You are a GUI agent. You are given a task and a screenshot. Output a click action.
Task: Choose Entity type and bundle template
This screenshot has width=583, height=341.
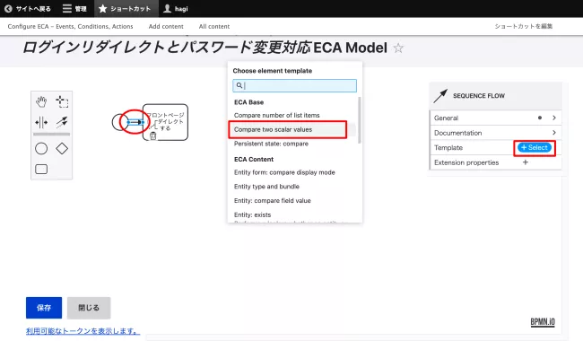click(x=266, y=187)
